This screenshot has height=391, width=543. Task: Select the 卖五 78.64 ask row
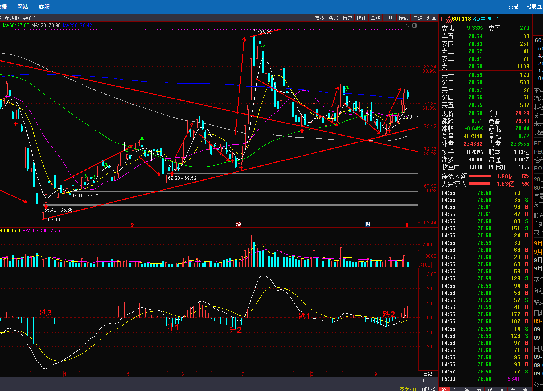tap(485, 36)
